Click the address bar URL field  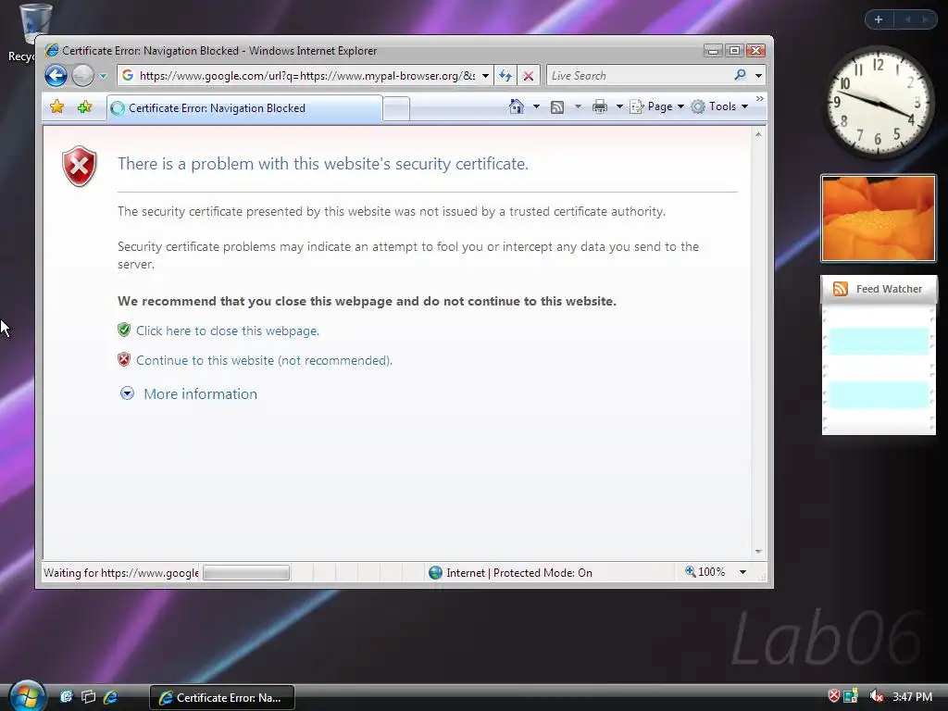pos(307,76)
